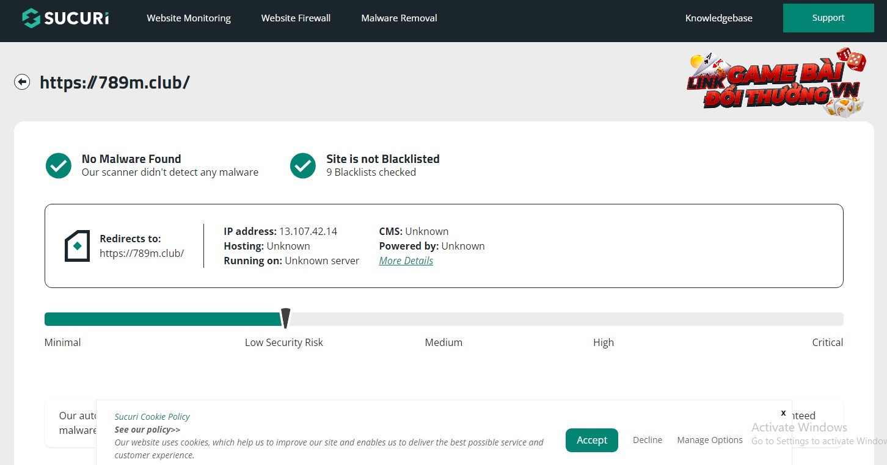Click the Low Security Risk label
Screen dimensions: 887x465
click(x=284, y=342)
